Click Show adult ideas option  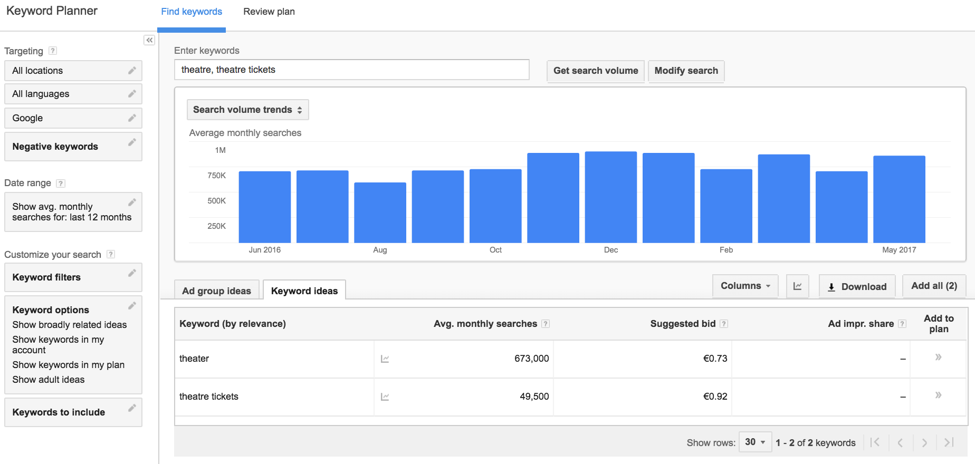[x=49, y=380]
